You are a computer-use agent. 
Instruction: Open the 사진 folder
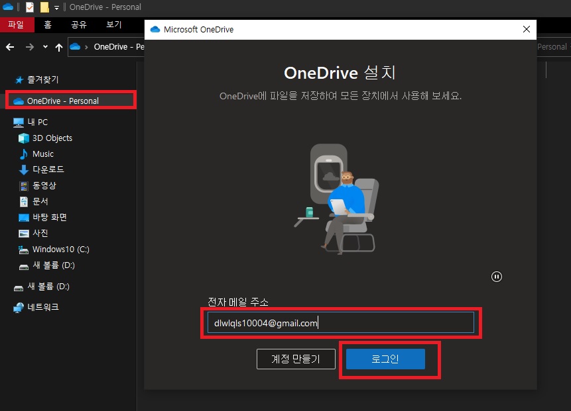(x=40, y=233)
